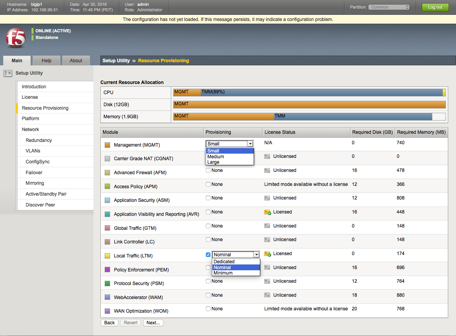Click the purple Policy Enforcement (PEM) color square

point(107,270)
